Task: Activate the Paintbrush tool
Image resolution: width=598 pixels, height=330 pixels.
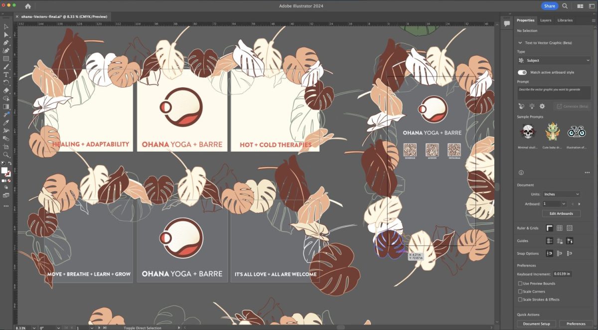Action: click(x=6, y=66)
